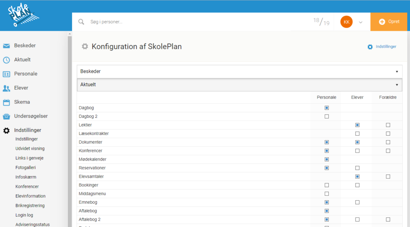
Task: Click the black gear icon beside Indstillinger
Action: click(x=6, y=131)
